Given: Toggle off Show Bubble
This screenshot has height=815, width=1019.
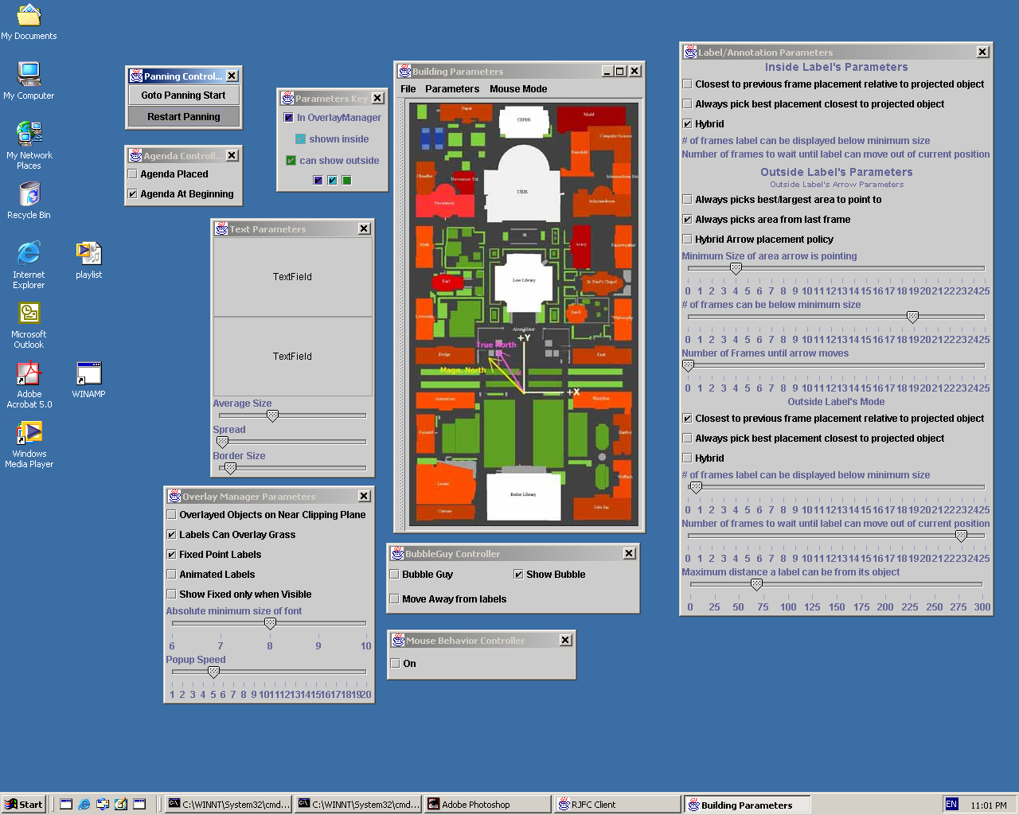Looking at the screenshot, I should click(518, 574).
